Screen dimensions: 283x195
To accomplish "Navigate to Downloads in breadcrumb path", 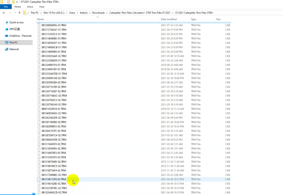I will coord(98,13).
